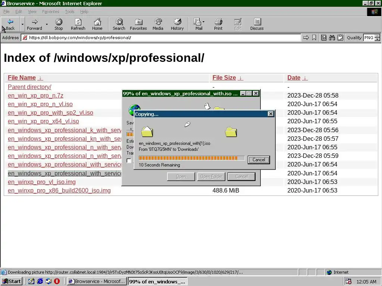Open en_windows_xp_professional_k_with link
The image size is (382, 286).
[x=65, y=130]
